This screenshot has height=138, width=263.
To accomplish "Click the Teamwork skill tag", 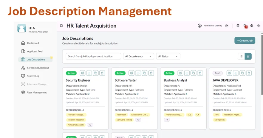I will click(121, 115).
